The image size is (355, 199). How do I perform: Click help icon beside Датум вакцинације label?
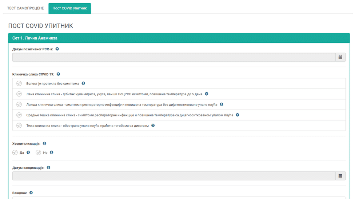48,168
